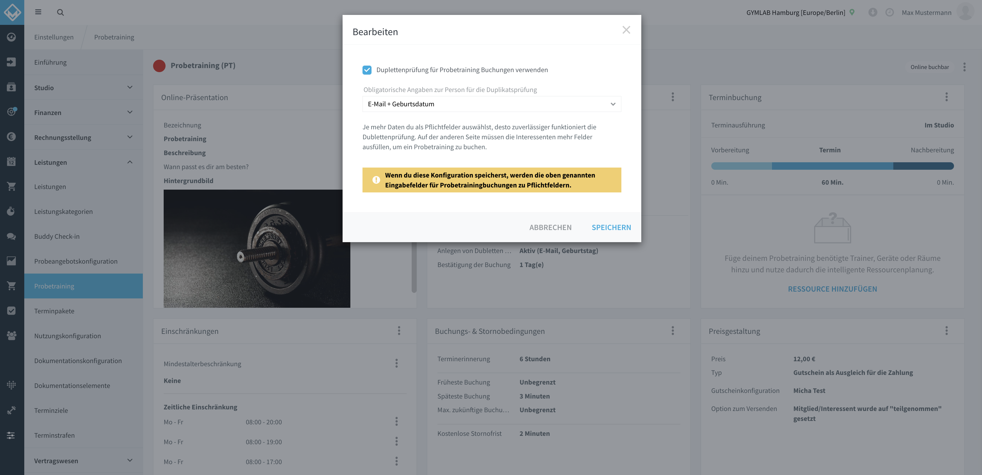Close the Bearbeiten dialog with the X

(626, 30)
